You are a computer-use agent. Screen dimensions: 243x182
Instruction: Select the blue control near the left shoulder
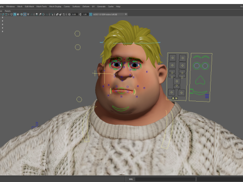point(35,125)
